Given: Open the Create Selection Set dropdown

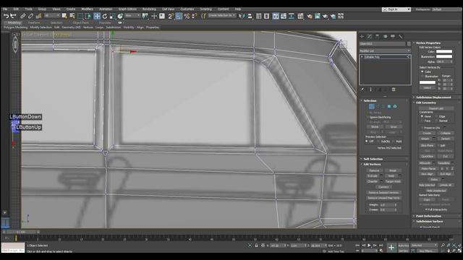Looking at the screenshot, I should pos(222,15).
